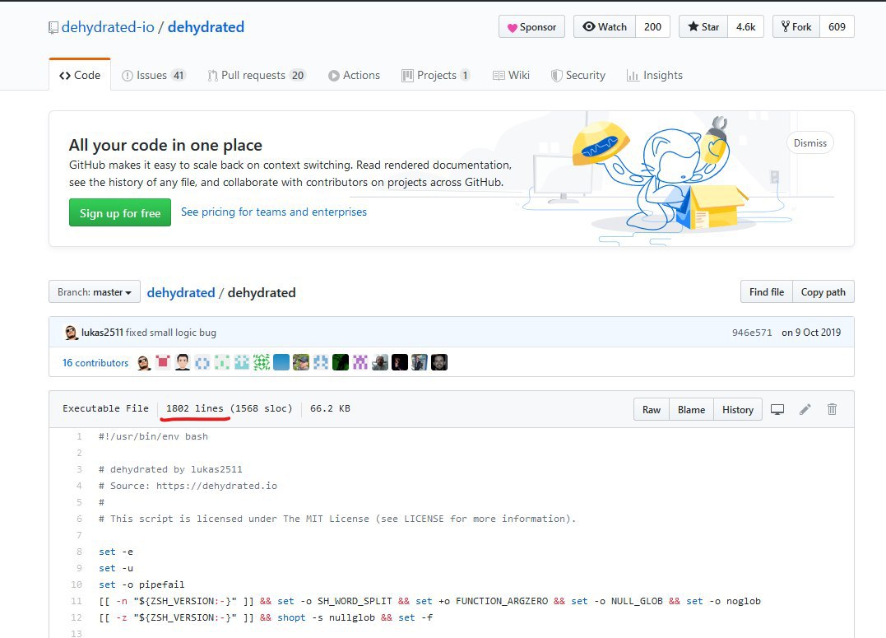Click Sign up for free

point(120,212)
